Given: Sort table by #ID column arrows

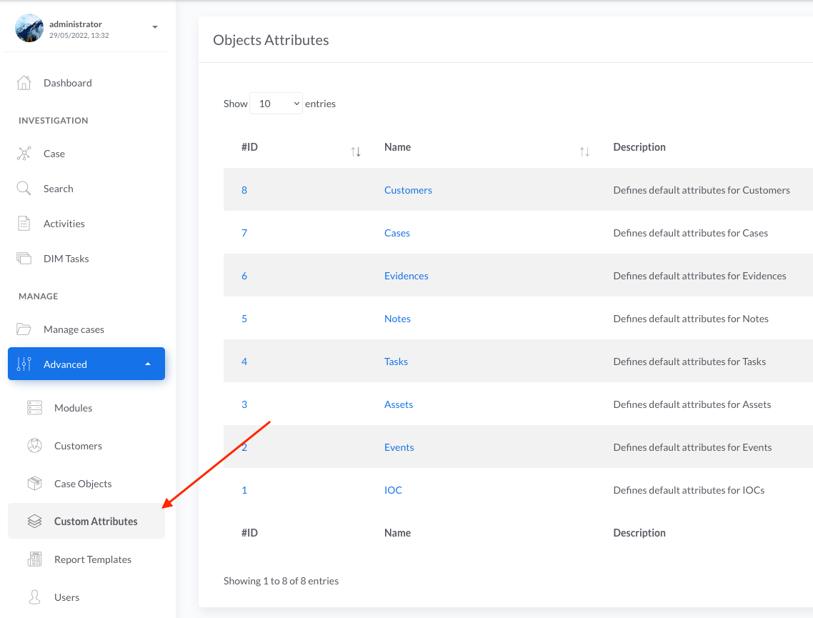Looking at the screenshot, I should [356, 151].
